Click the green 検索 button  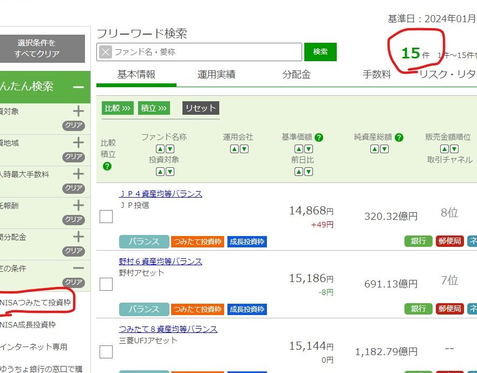pyautogui.click(x=321, y=52)
